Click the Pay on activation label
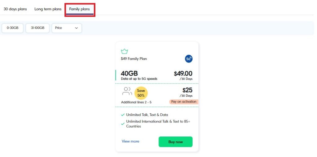Viewport: 317px width, 157px height. point(184,102)
